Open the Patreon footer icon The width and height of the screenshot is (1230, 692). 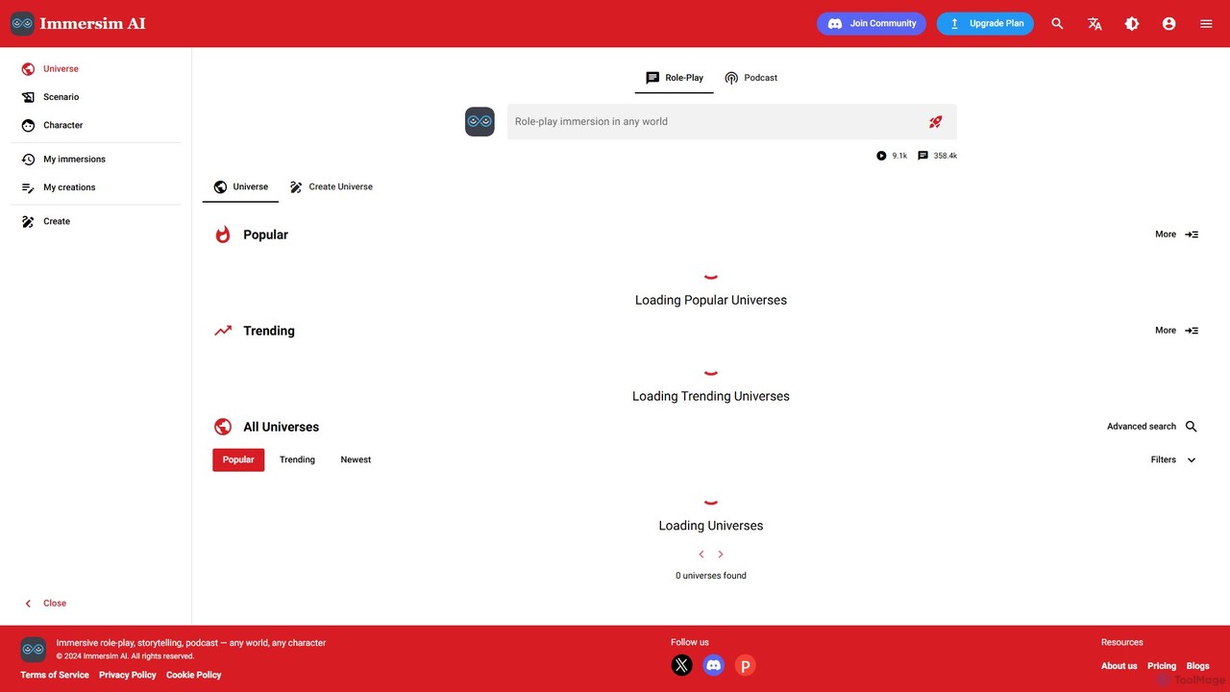tap(745, 665)
